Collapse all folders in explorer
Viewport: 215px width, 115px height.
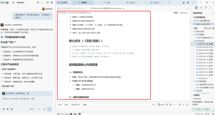tap(213, 28)
